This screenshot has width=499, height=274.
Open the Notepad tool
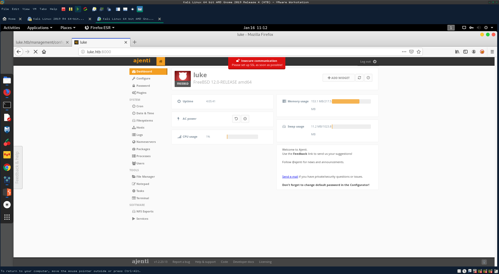click(x=141, y=184)
